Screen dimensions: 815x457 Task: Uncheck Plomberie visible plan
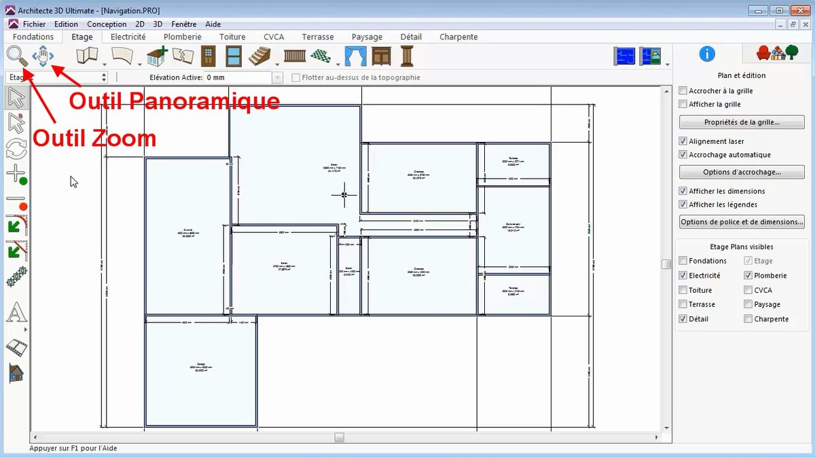tap(748, 276)
